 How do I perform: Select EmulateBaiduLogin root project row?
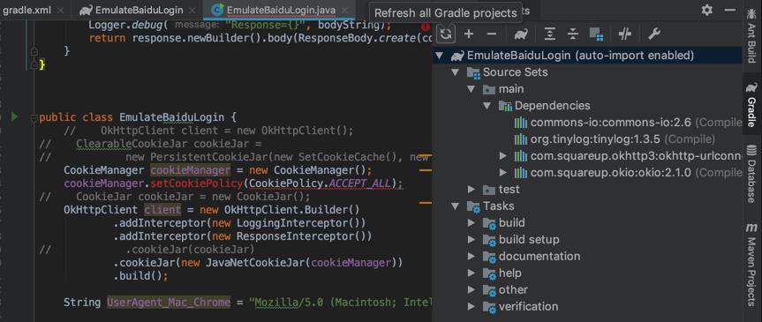pos(587,56)
